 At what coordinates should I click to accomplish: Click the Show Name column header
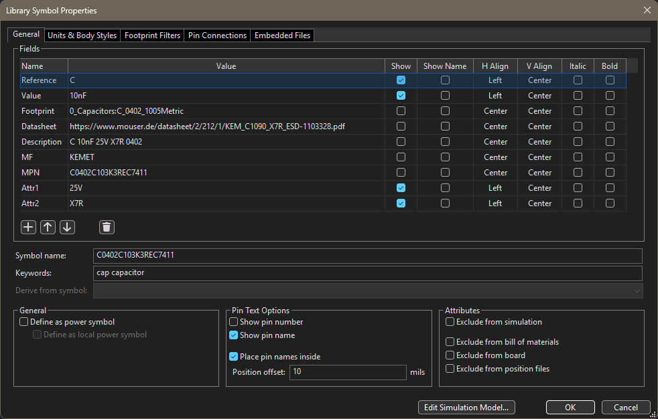[445, 66]
